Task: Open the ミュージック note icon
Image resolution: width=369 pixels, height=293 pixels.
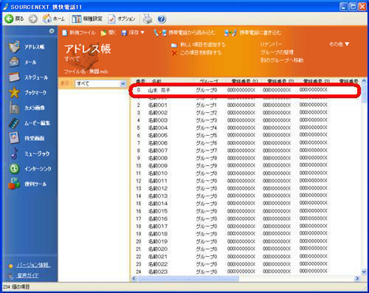Action: pos(14,154)
